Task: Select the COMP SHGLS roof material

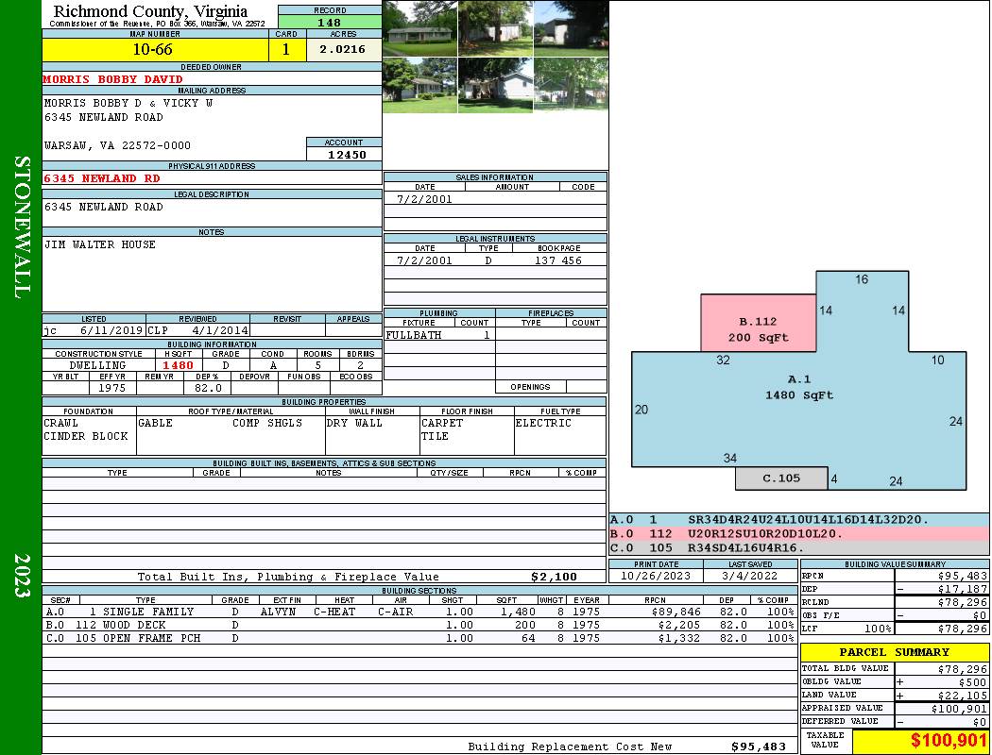Action: pos(267,424)
